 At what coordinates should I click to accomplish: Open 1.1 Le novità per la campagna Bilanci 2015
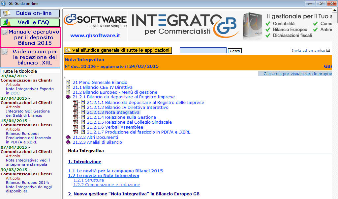coord(115,171)
